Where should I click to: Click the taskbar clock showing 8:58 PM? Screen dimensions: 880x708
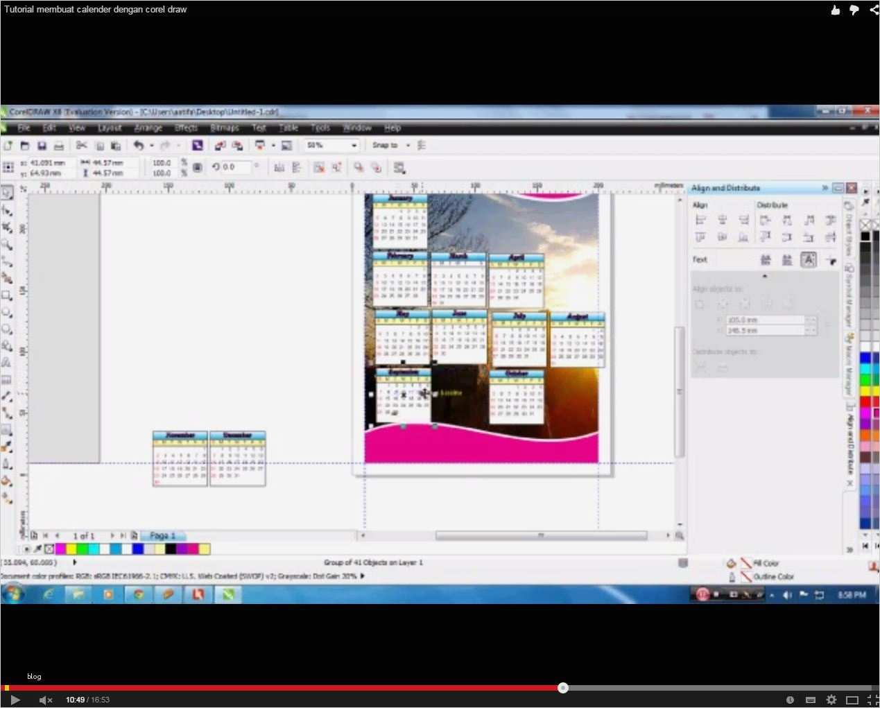point(852,595)
